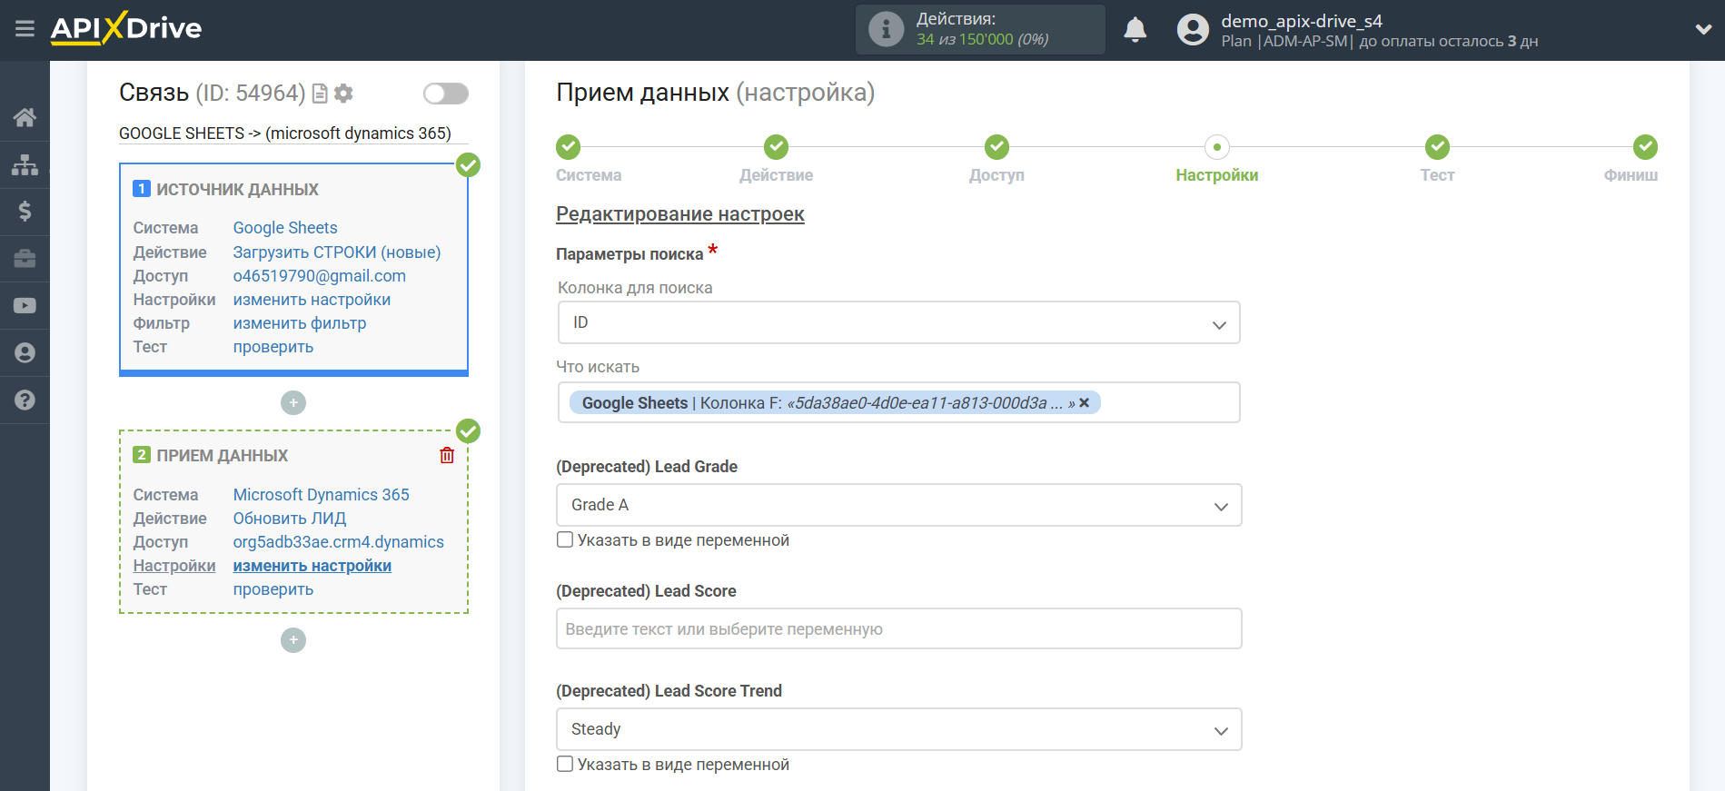The image size is (1725, 791).
Task: Open the Lead Score Trend dropdown
Action: coord(898,729)
